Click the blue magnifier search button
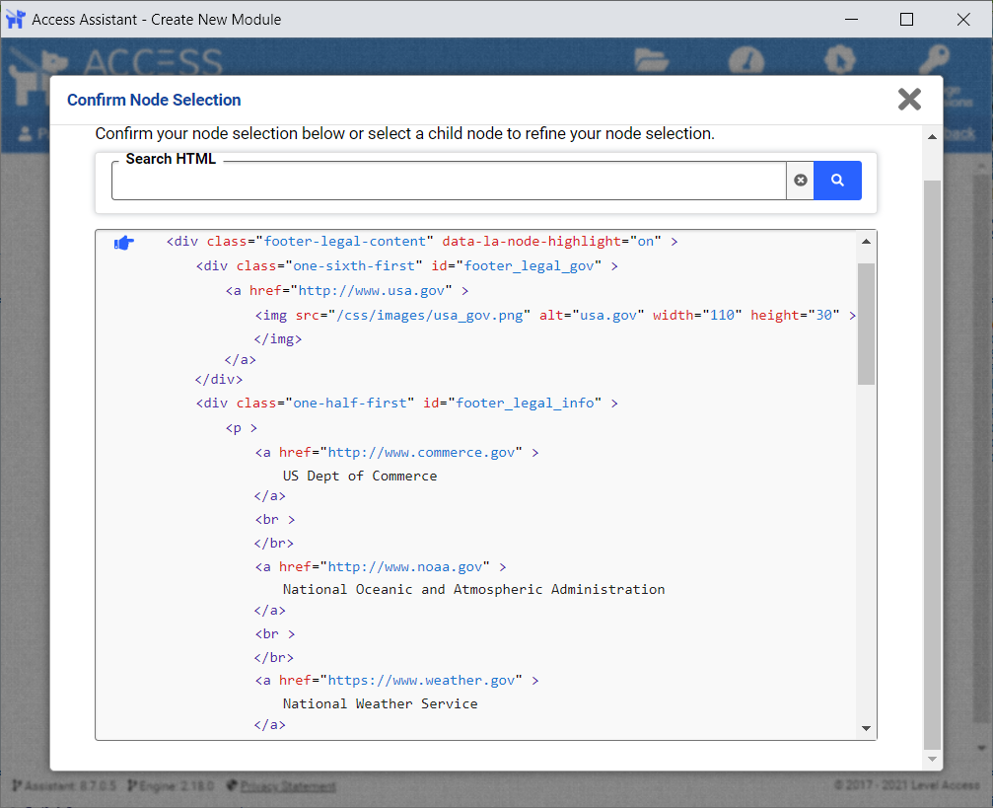 pyautogui.click(x=837, y=181)
